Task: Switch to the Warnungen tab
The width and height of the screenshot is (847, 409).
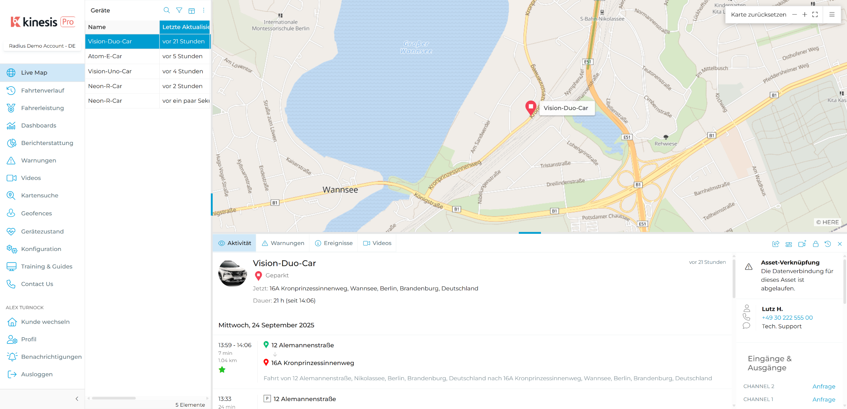Action: pyautogui.click(x=283, y=243)
